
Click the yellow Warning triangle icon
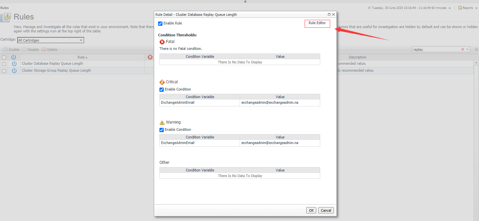click(162, 122)
